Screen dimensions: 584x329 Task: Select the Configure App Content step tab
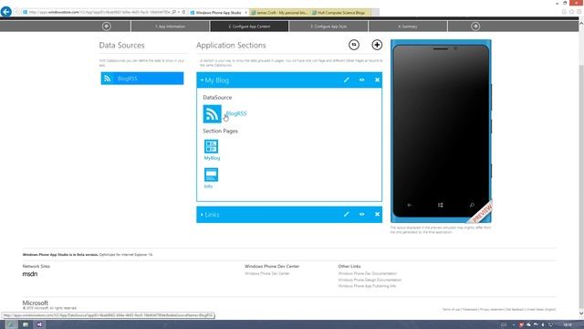click(x=249, y=27)
